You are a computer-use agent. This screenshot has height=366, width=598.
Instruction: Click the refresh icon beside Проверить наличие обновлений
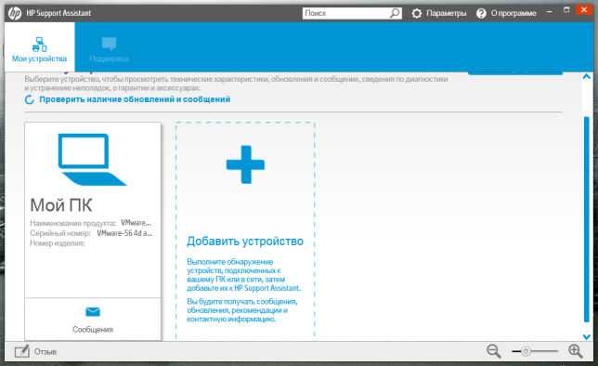[x=30, y=99]
